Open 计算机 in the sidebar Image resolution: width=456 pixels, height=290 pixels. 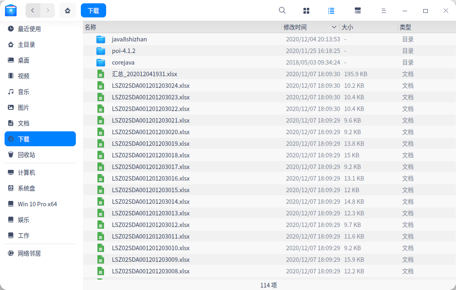(40, 173)
